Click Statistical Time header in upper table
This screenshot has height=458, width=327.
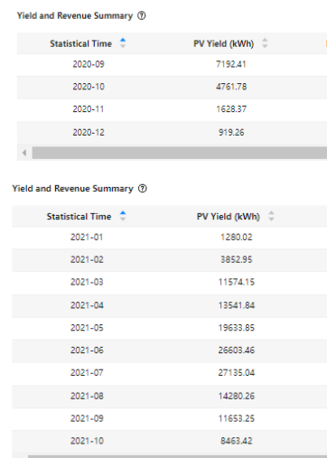pyautogui.click(x=80, y=43)
